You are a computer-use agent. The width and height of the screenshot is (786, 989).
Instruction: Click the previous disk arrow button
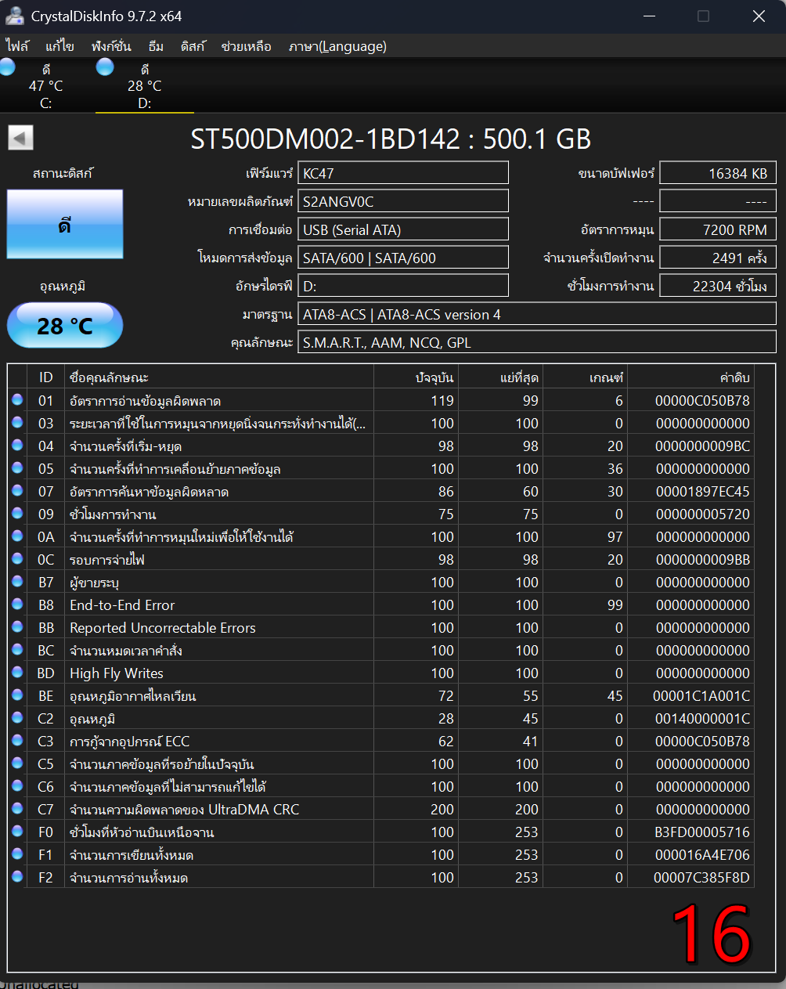click(x=20, y=139)
